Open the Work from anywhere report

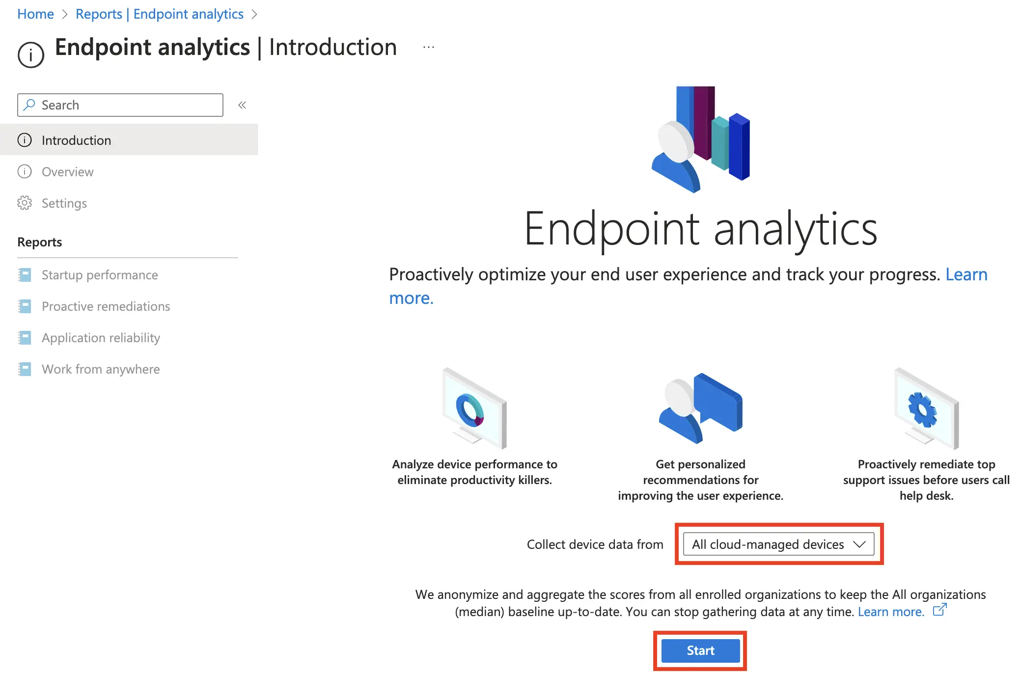[101, 369]
